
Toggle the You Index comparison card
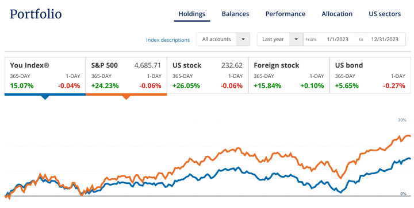tap(45, 76)
